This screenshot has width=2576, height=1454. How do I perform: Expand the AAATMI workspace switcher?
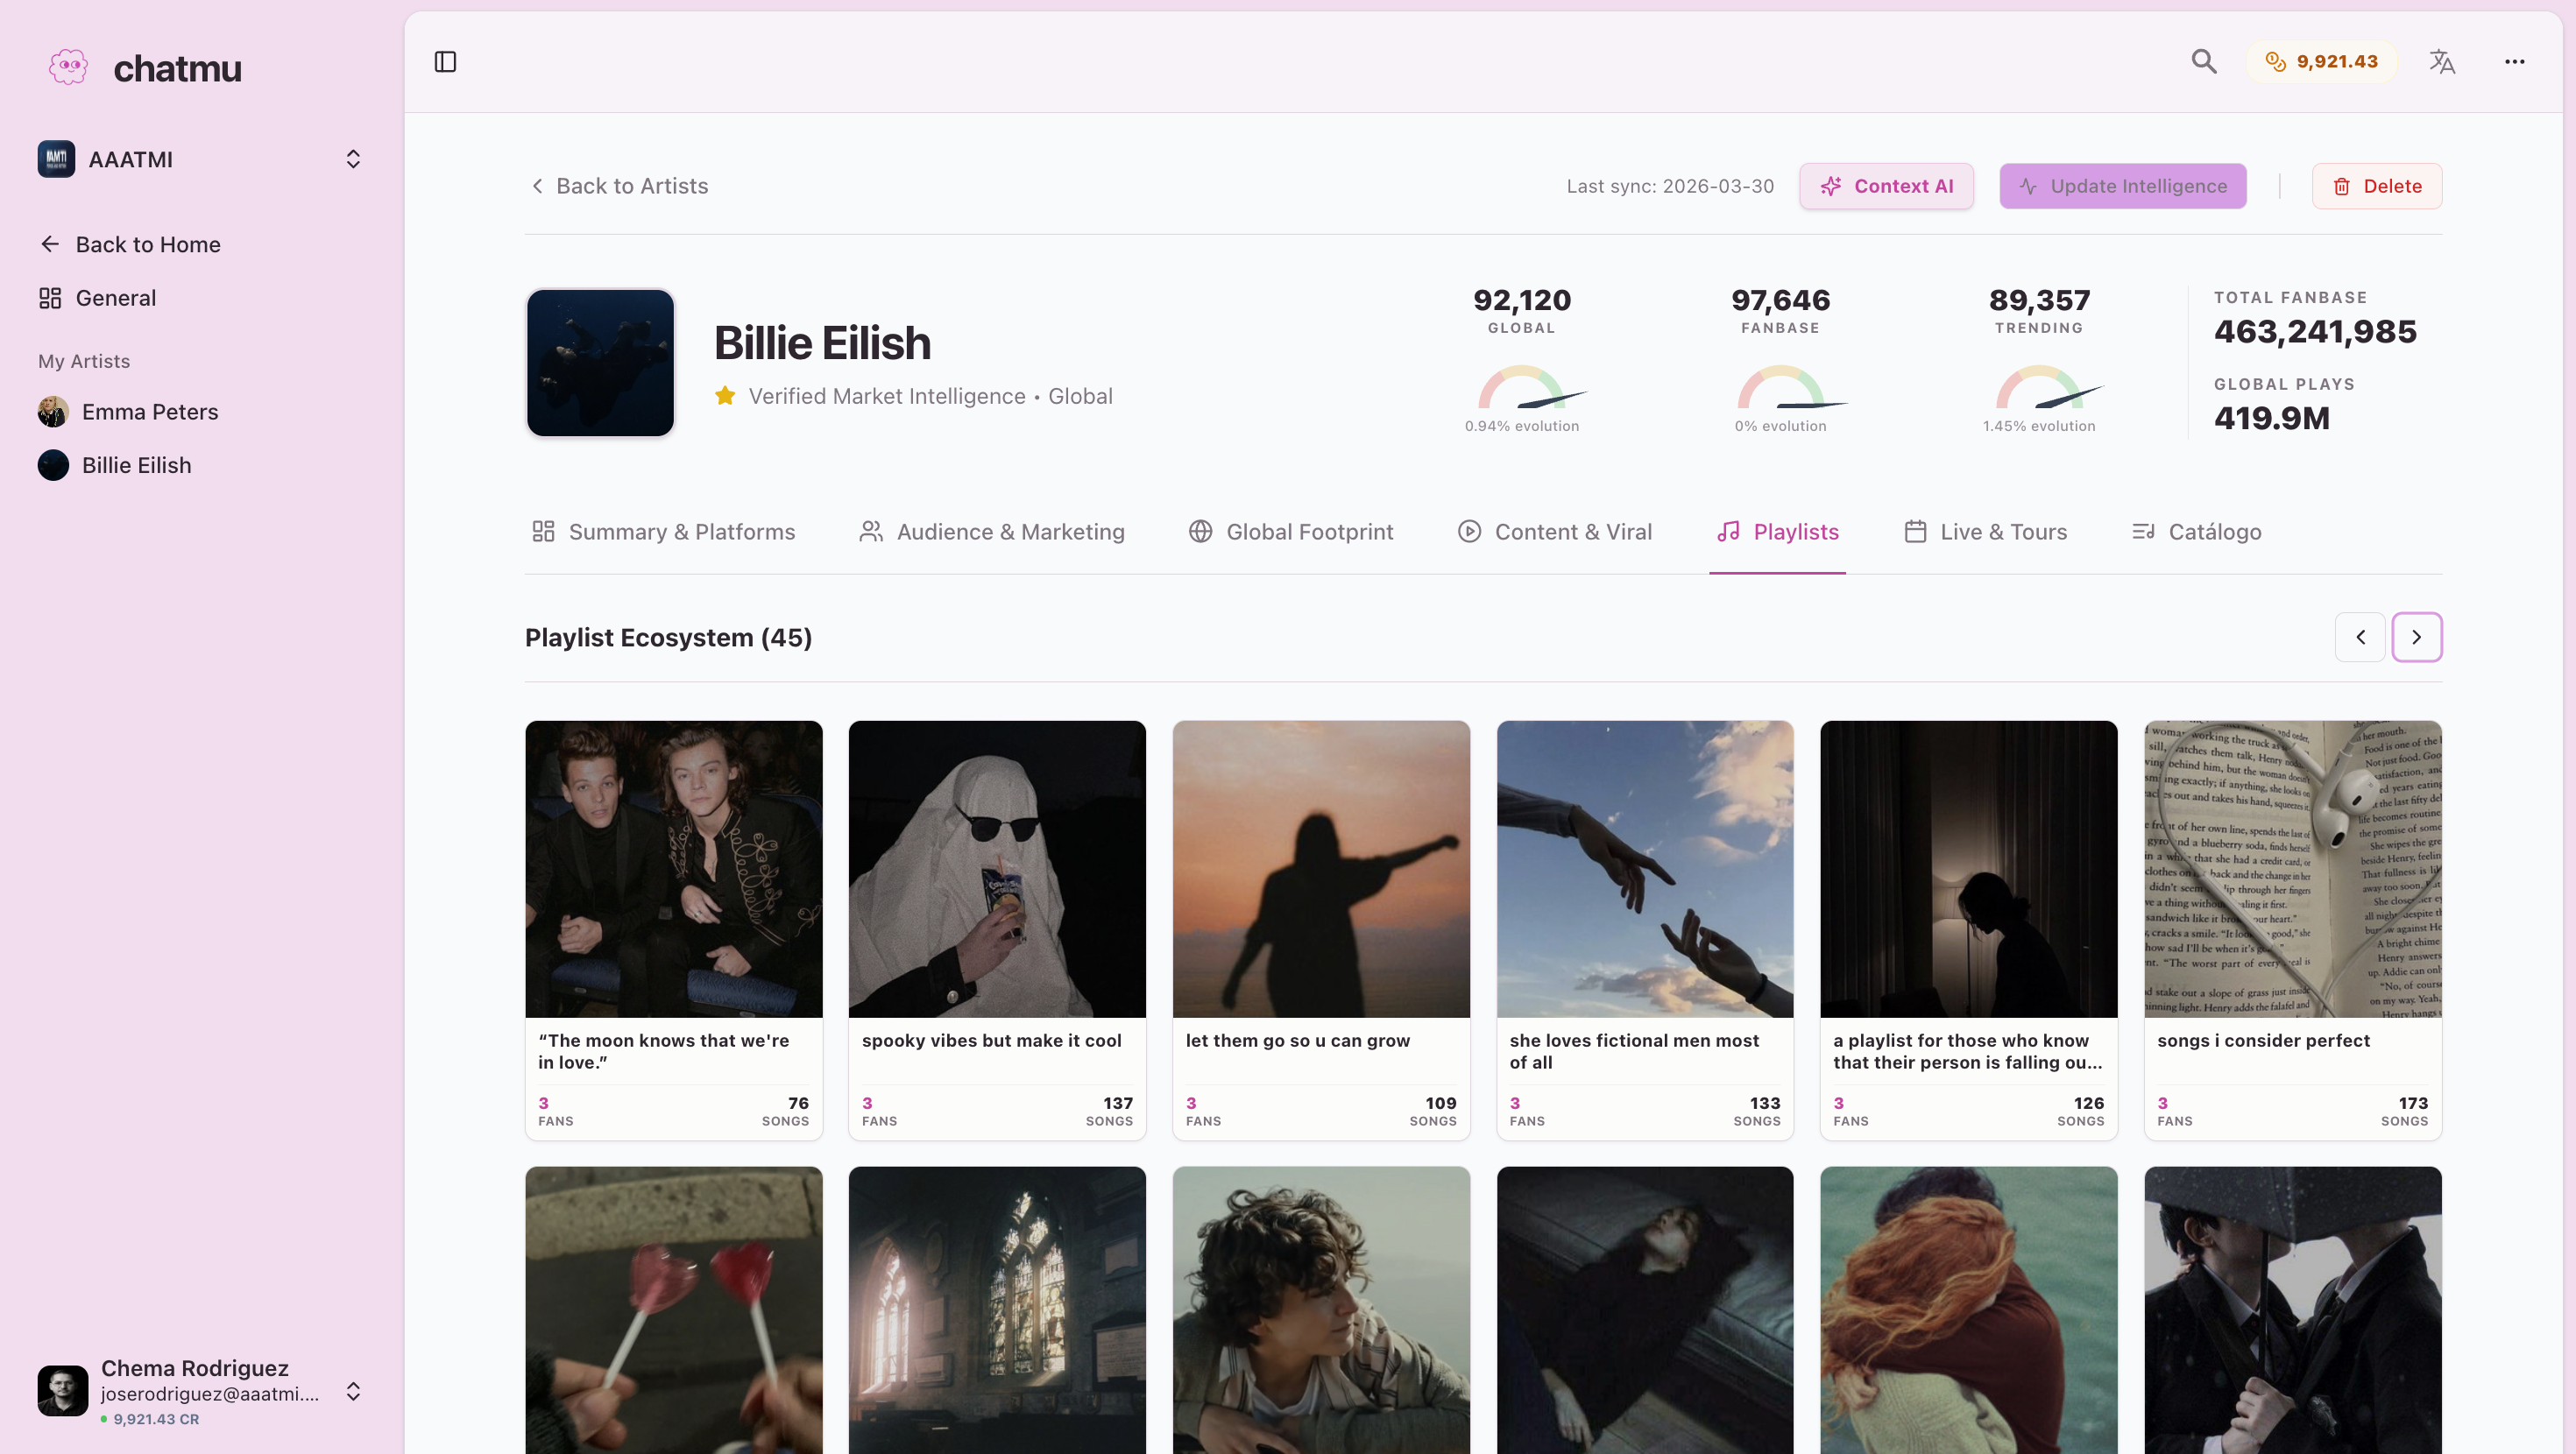(x=352, y=160)
